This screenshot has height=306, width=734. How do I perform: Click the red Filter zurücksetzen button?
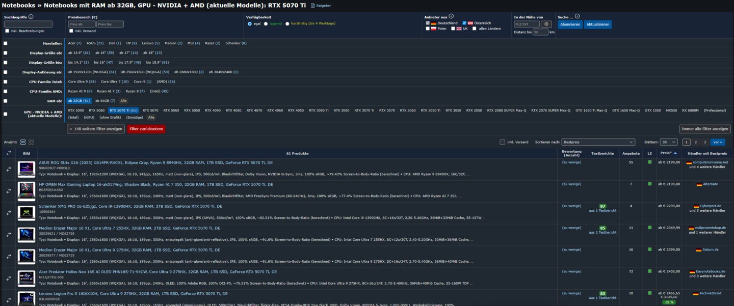[146, 129]
